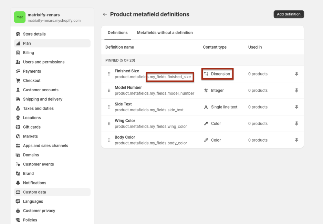Select the Definitions tab

[x=117, y=32]
